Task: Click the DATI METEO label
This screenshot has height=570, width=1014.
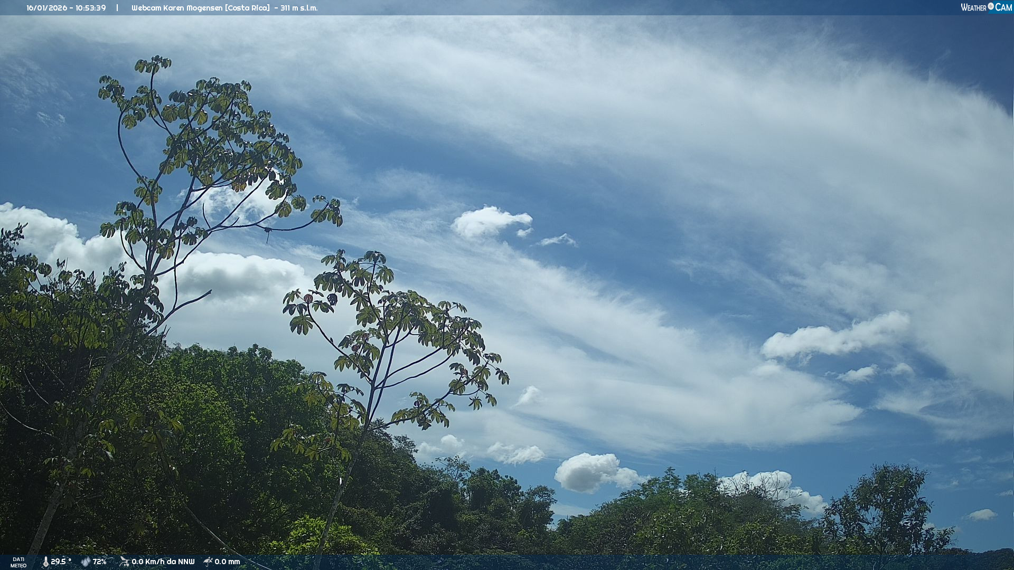Action: [x=18, y=562]
